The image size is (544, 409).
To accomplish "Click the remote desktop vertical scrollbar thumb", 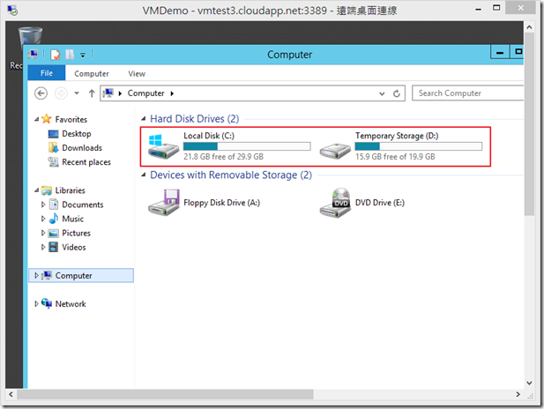I will [529, 124].
